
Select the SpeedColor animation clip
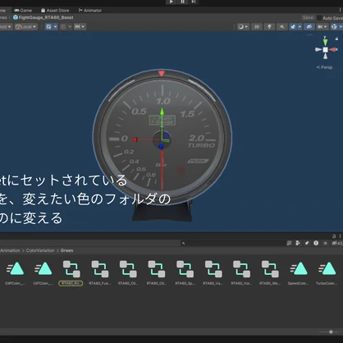pos(299,272)
